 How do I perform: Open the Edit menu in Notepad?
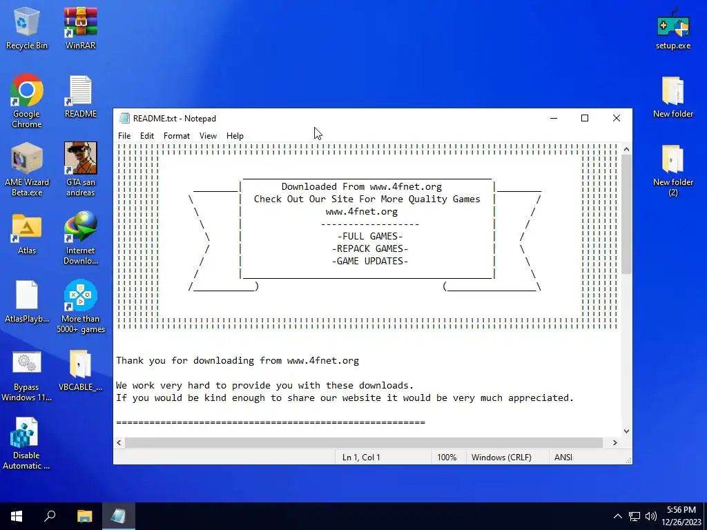tap(146, 136)
